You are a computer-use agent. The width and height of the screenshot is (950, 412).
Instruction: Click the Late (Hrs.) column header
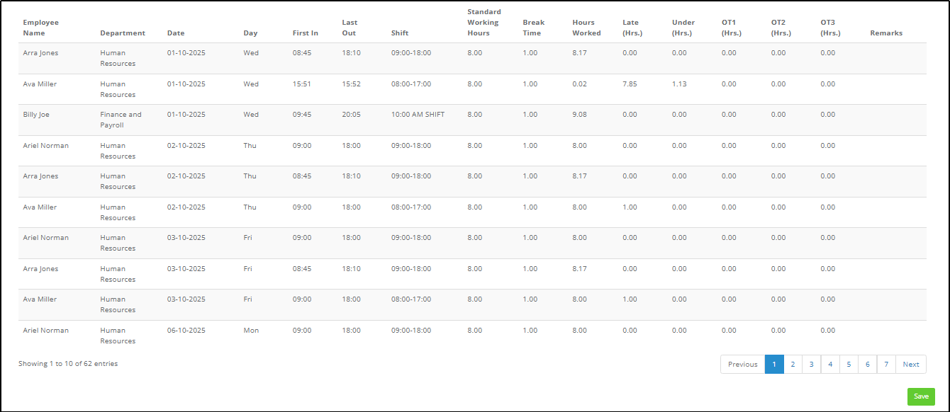tap(632, 28)
